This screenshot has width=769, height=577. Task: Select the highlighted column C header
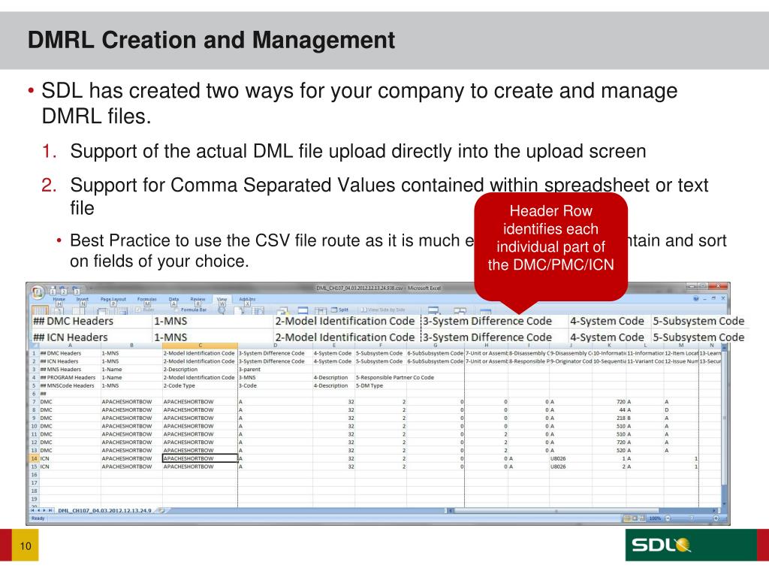[x=200, y=346]
